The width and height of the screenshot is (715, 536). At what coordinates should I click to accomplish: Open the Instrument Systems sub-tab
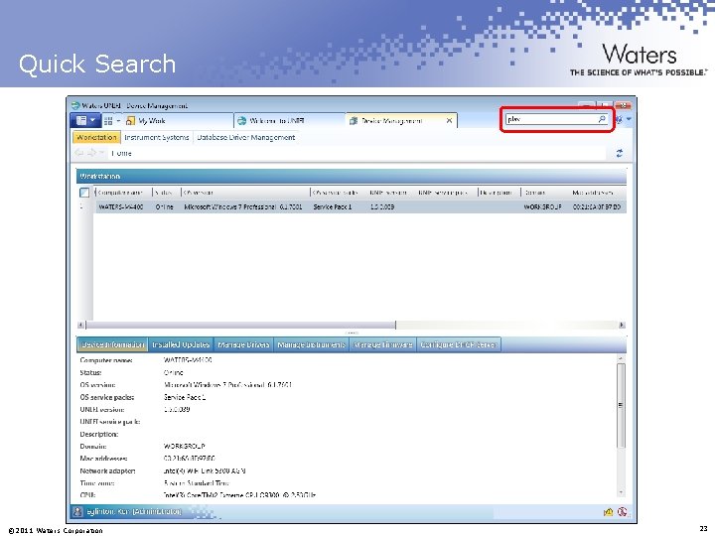157,137
